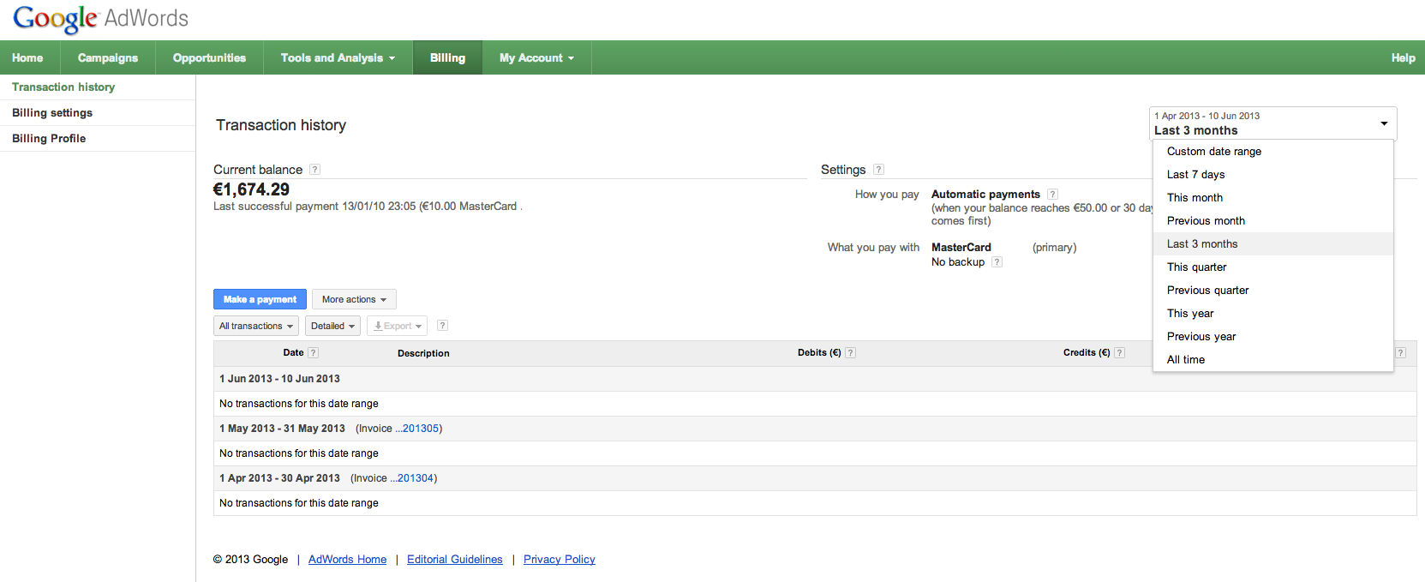Viewport: 1425px width, 582px height.
Task: Click the Description column header
Action: click(x=423, y=353)
